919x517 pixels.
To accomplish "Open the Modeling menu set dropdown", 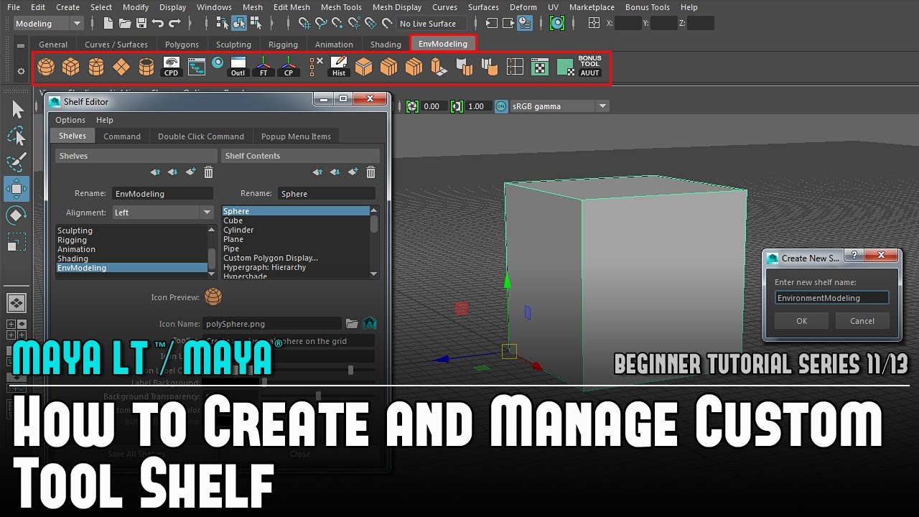I will click(x=45, y=23).
